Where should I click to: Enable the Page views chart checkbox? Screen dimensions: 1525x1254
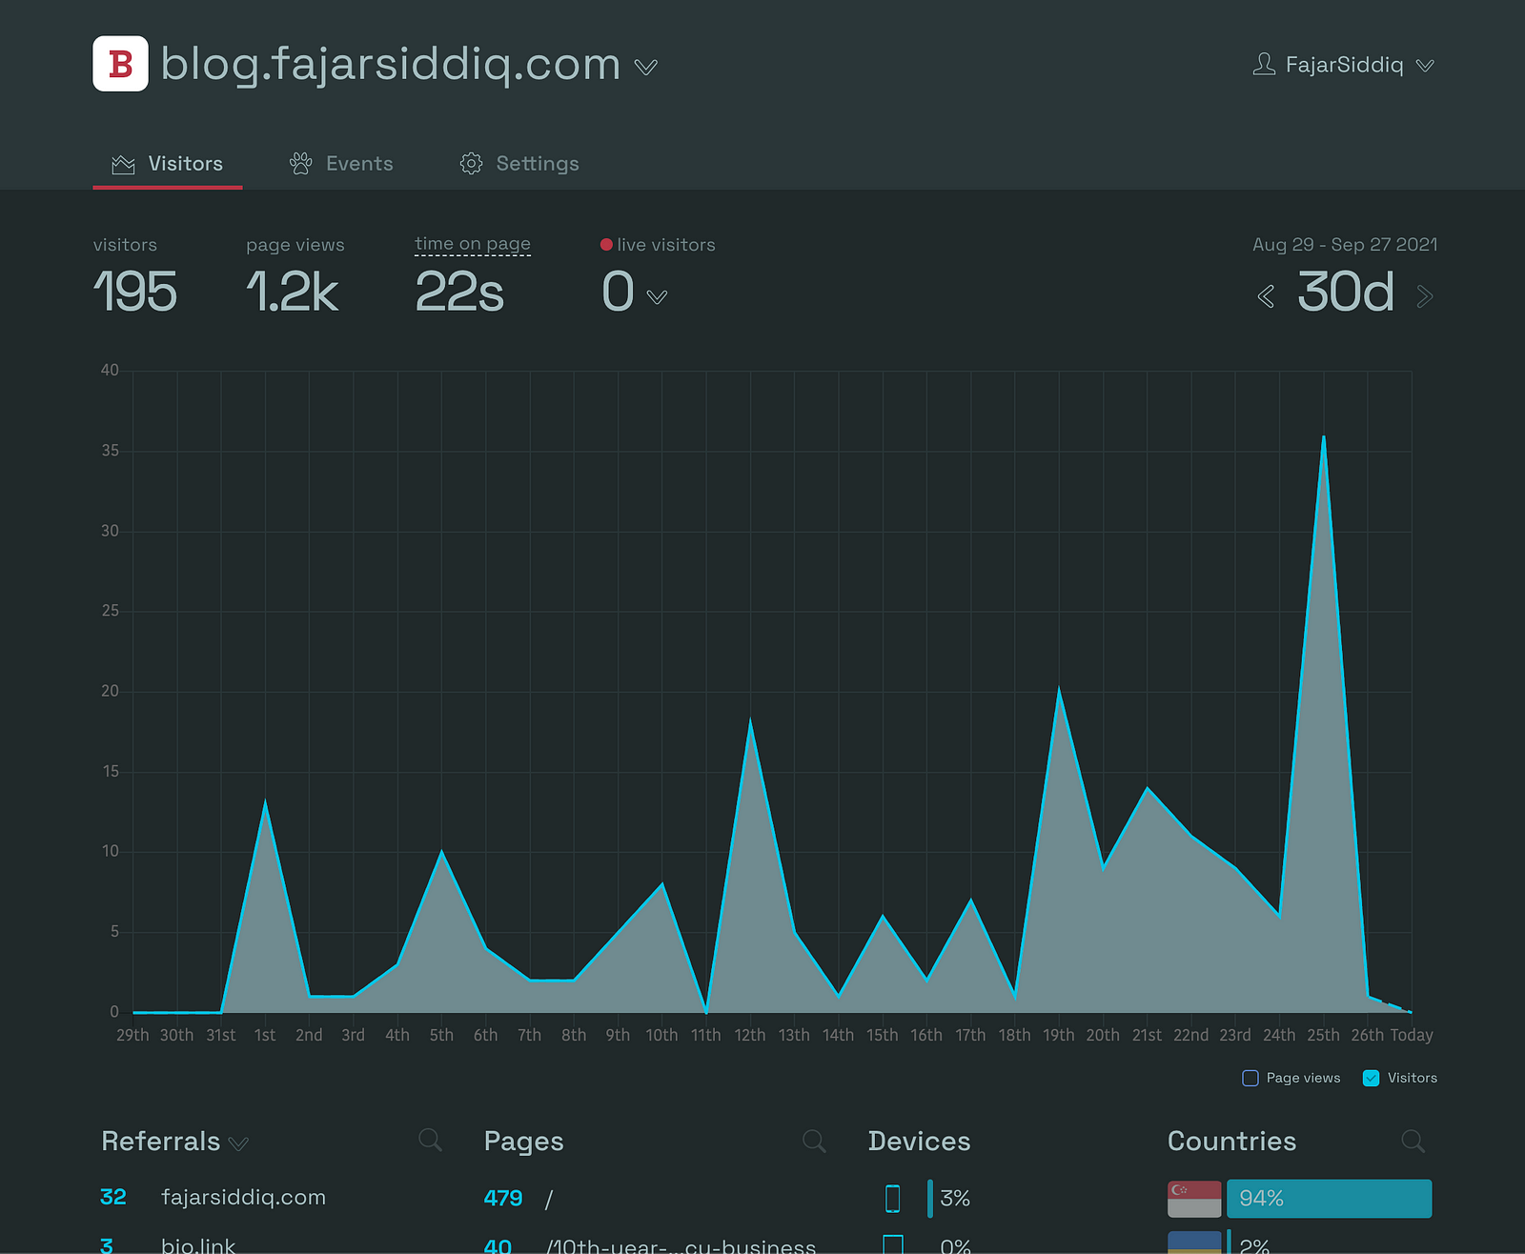point(1250,1078)
